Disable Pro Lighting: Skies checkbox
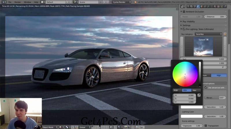Image resolution: width=231 pixels, height=129 pixels. [x=184, y=29]
